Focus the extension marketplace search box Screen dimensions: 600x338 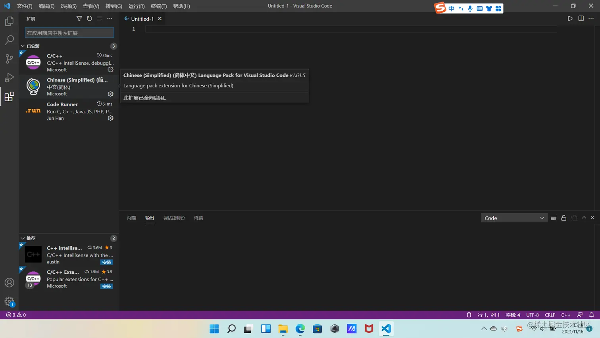(x=69, y=33)
